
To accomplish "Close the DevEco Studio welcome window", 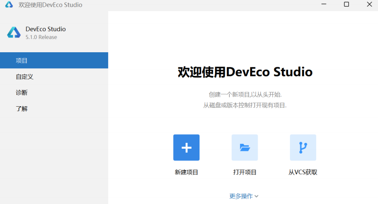I will [x=370, y=4].
